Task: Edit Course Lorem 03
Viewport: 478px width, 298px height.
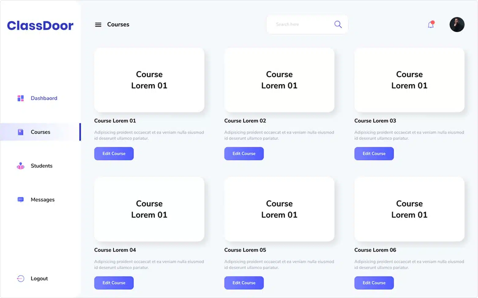Action: tap(374, 153)
